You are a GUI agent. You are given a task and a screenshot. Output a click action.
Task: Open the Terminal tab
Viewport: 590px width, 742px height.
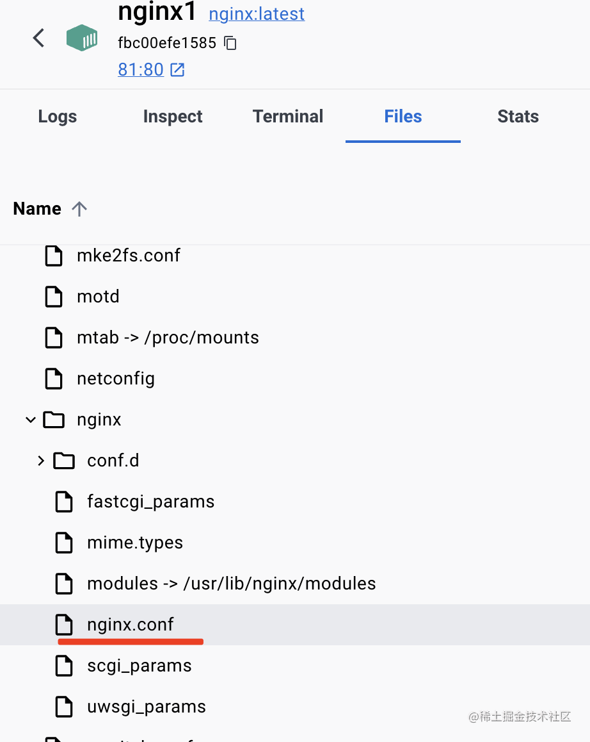288,117
